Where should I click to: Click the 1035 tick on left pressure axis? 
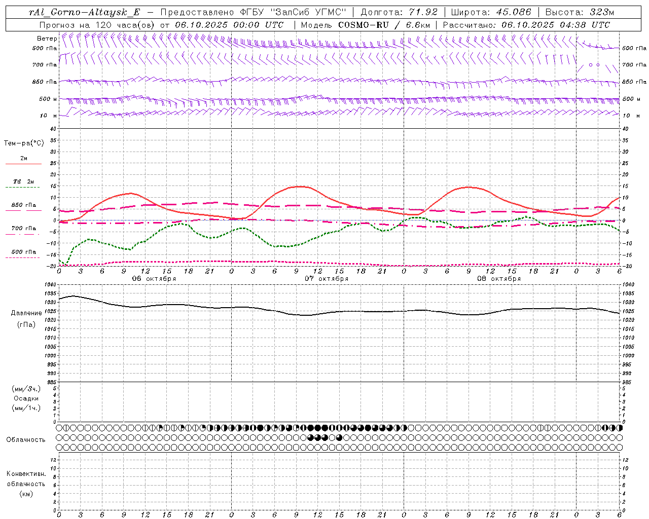tap(51, 293)
